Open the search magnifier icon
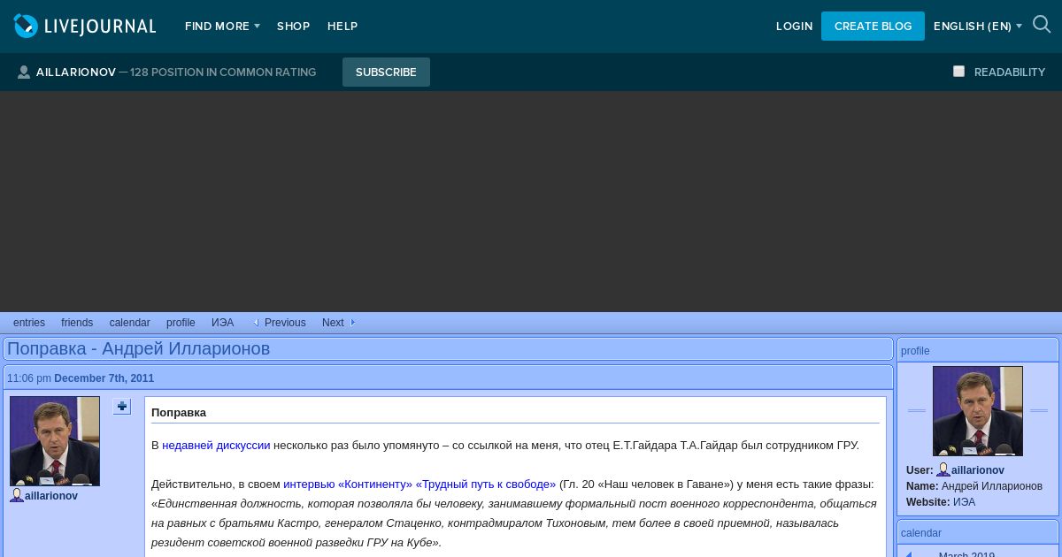1062x557 pixels. pos(1042,25)
